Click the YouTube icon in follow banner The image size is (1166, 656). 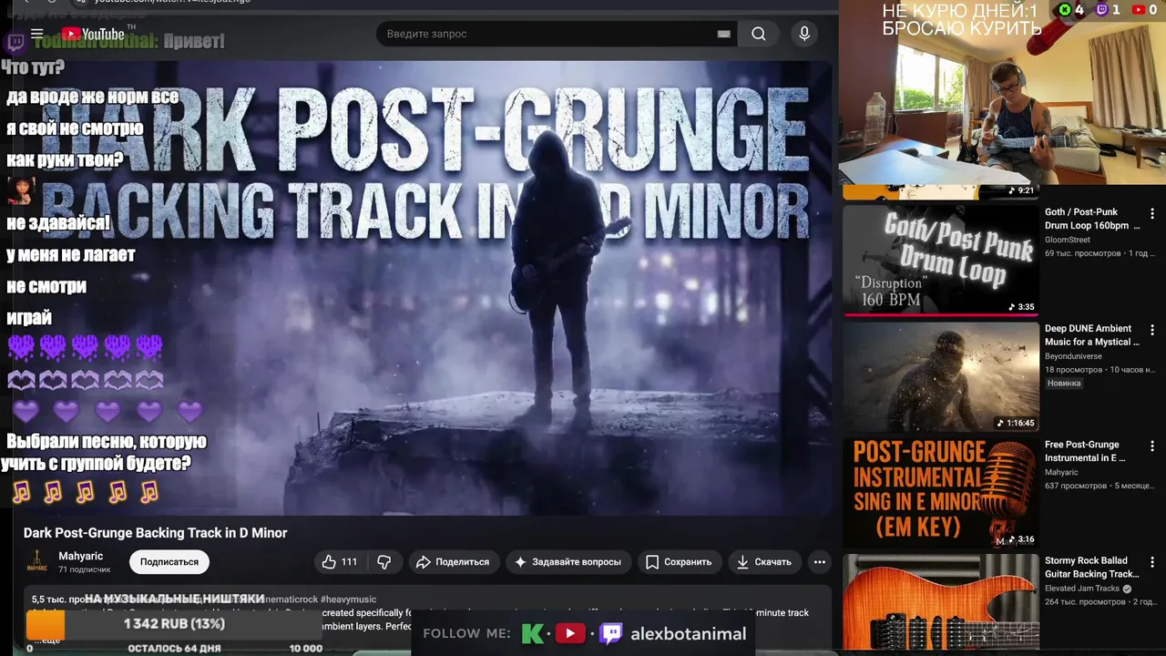click(x=570, y=633)
